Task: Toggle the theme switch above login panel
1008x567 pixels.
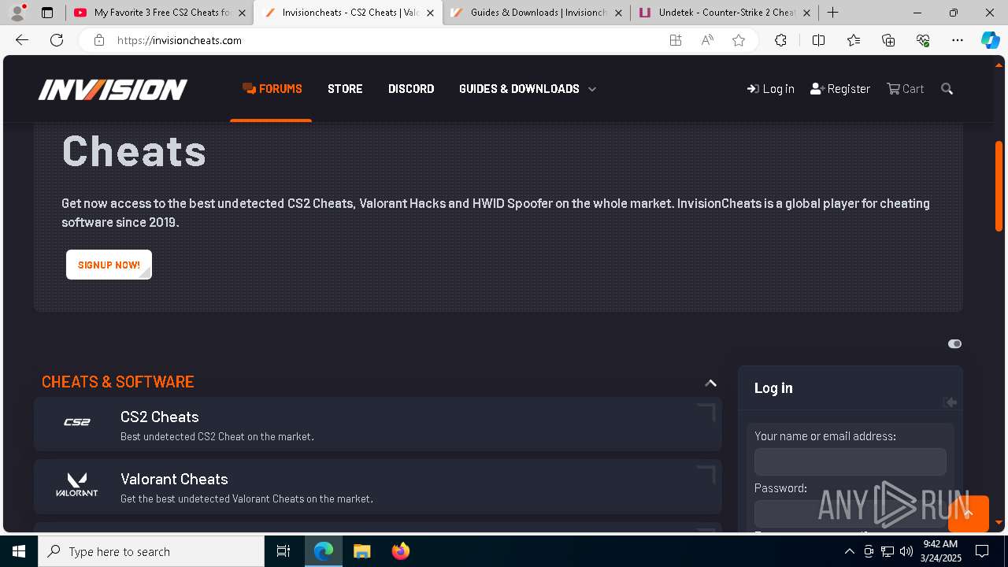Action: (954, 343)
